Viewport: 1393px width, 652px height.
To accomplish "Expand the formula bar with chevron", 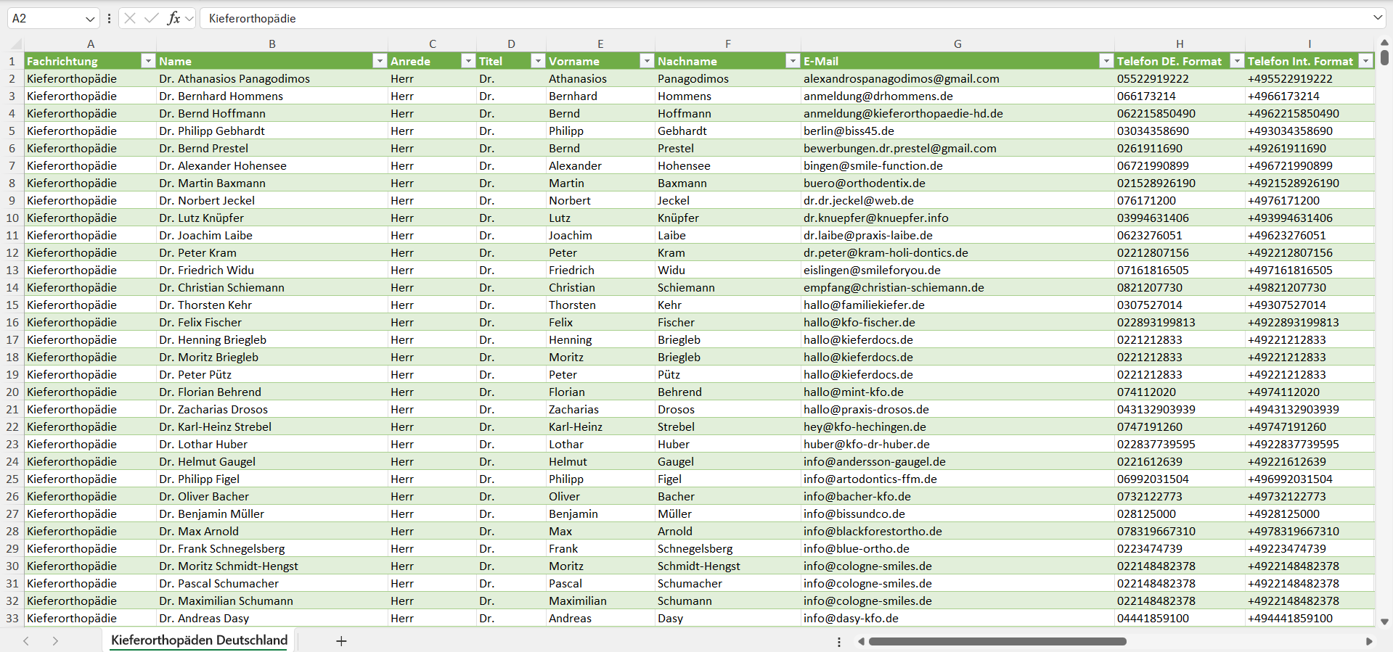I will pyautogui.click(x=1377, y=18).
